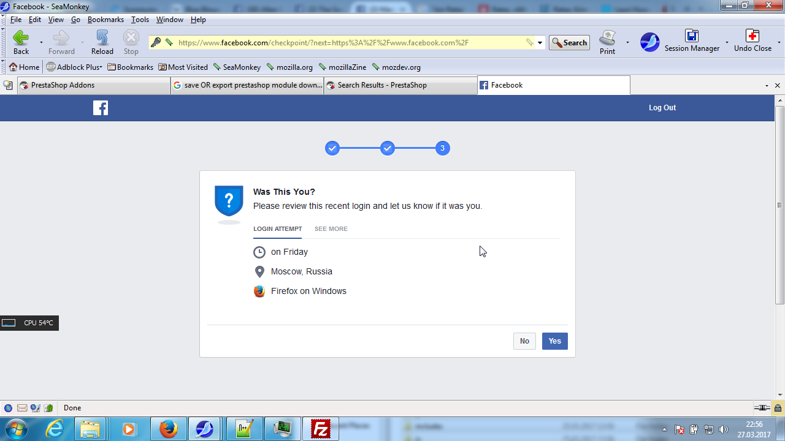This screenshot has width=785, height=441.
Task: Open the mozilla.org bookmark
Action: click(x=290, y=67)
